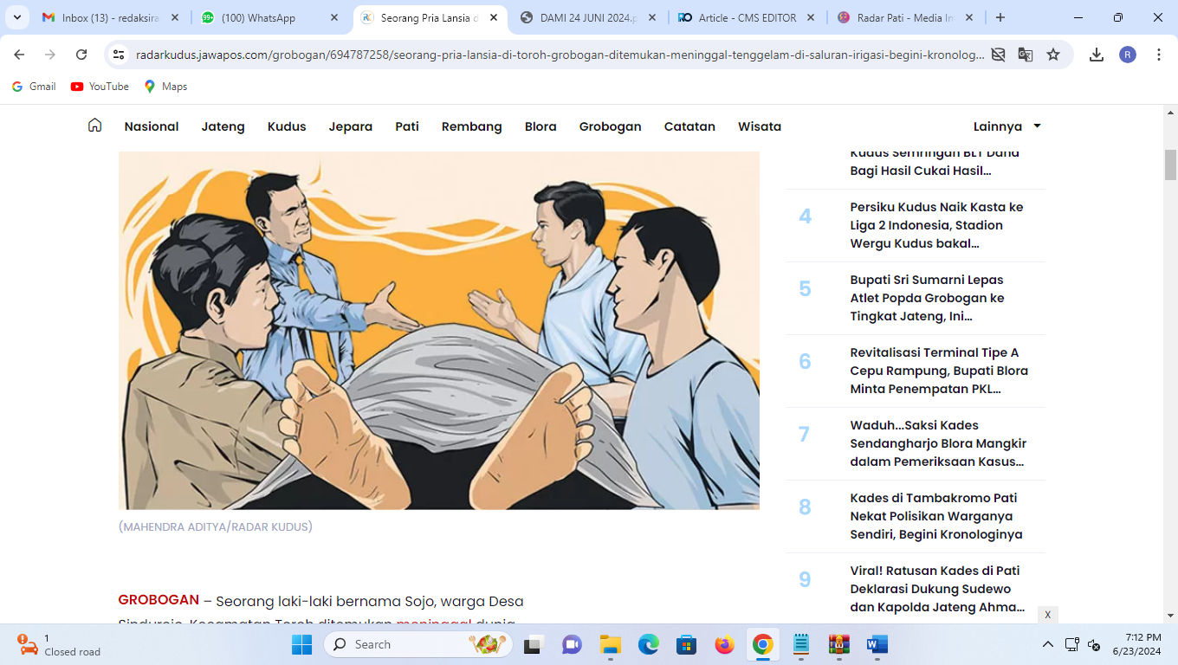Open WinRAR from the taskbar
Image resolution: width=1178 pixels, height=665 pixels.
pos(839,644)
